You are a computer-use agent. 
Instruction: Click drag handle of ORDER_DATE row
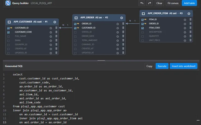click(123, 36)
